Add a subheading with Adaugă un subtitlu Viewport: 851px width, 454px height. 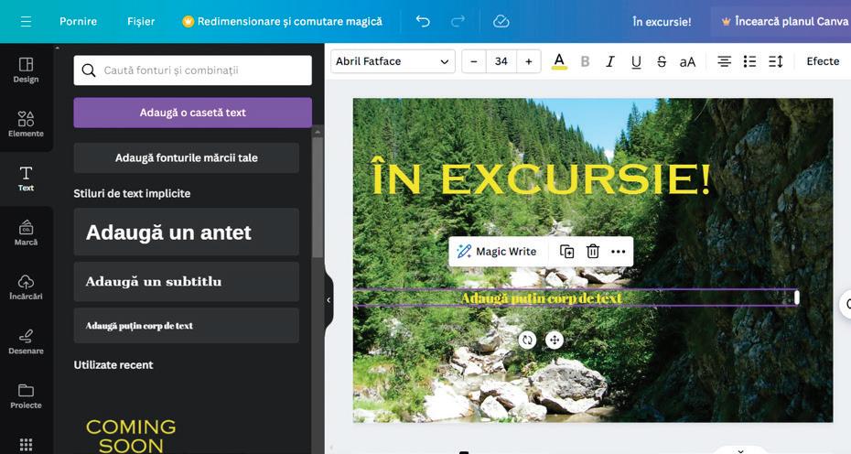tap(186, 281)
